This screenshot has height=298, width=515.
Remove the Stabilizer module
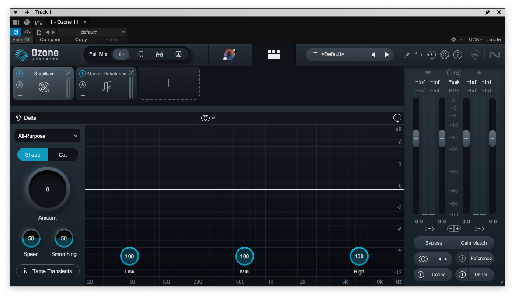click(x=68, y=73)
